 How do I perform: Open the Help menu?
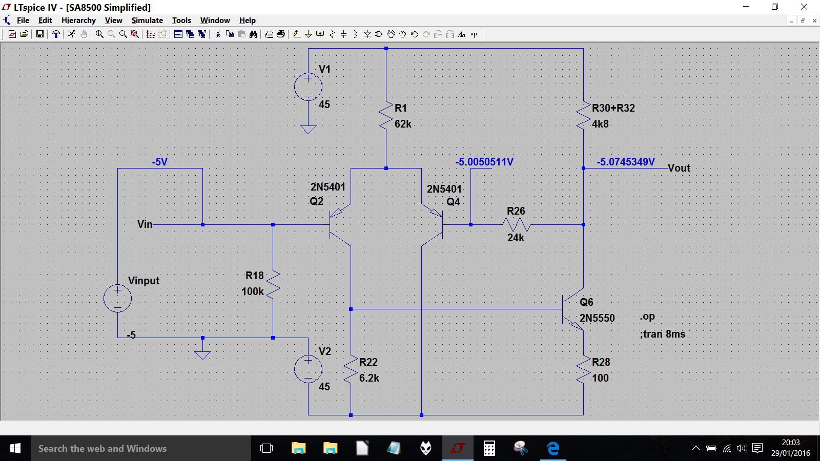(247, 20)
